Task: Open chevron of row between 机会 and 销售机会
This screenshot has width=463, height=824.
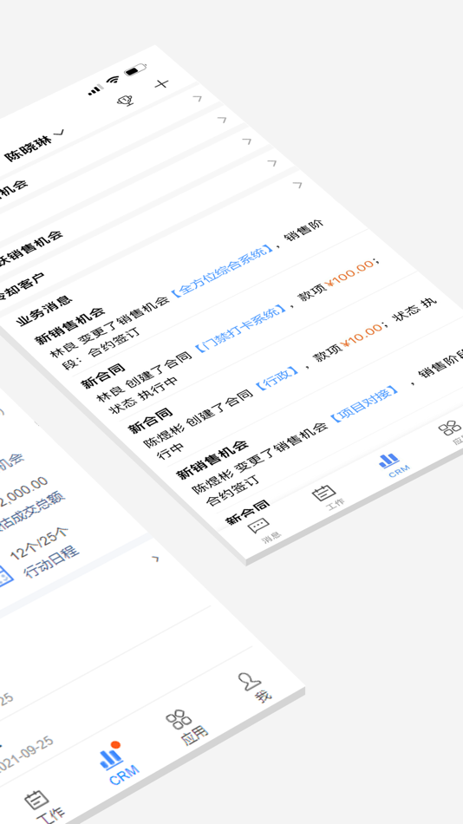Action: click(222, 120)
